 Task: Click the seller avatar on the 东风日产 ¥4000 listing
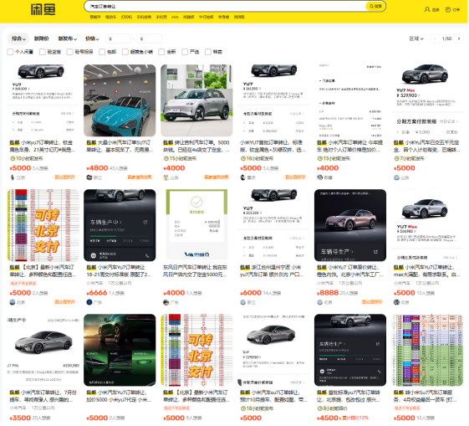166,302
